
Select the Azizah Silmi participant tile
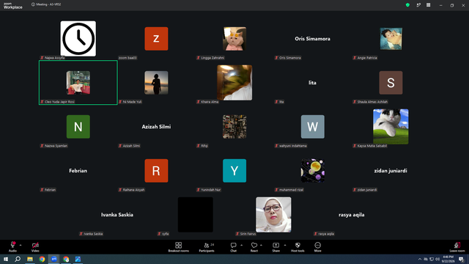coord(156,127)
